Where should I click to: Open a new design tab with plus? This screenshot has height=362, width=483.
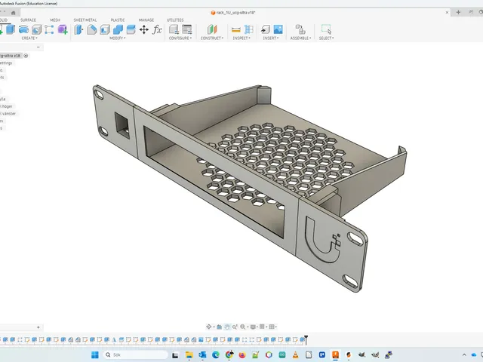458,12
